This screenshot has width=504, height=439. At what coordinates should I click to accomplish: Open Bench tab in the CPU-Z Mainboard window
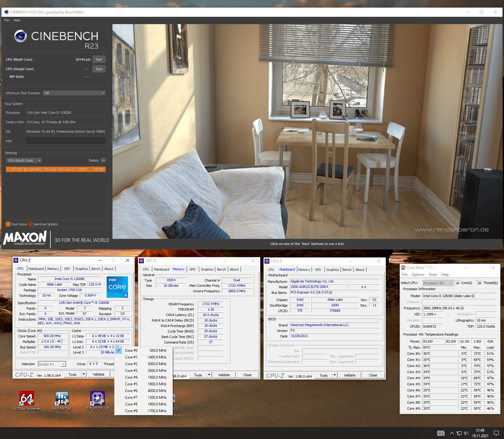tap(347, 270)
